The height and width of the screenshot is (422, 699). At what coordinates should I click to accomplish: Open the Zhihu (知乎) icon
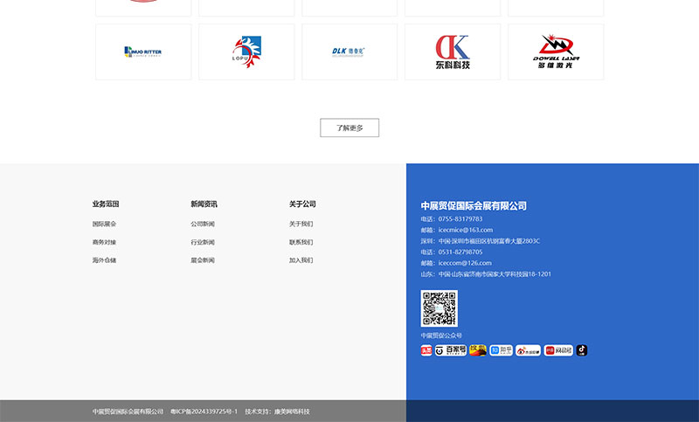[501, 350]
